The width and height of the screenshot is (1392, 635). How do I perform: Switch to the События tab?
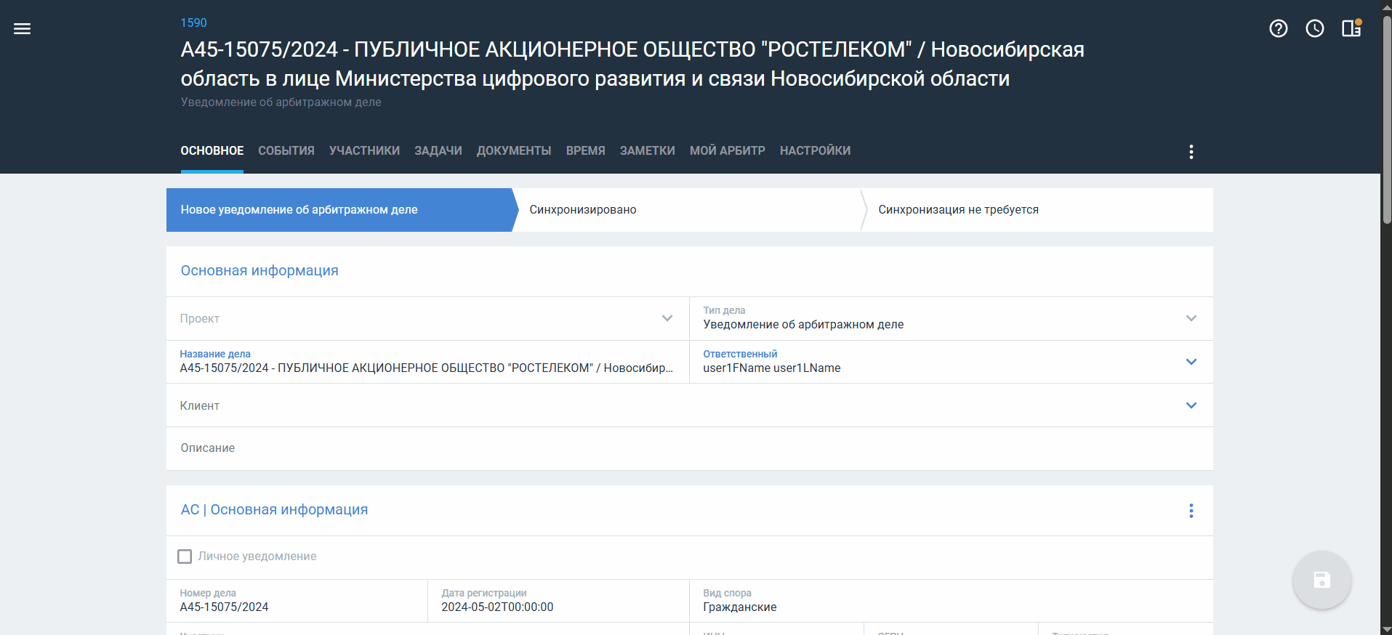click(286, 151)
